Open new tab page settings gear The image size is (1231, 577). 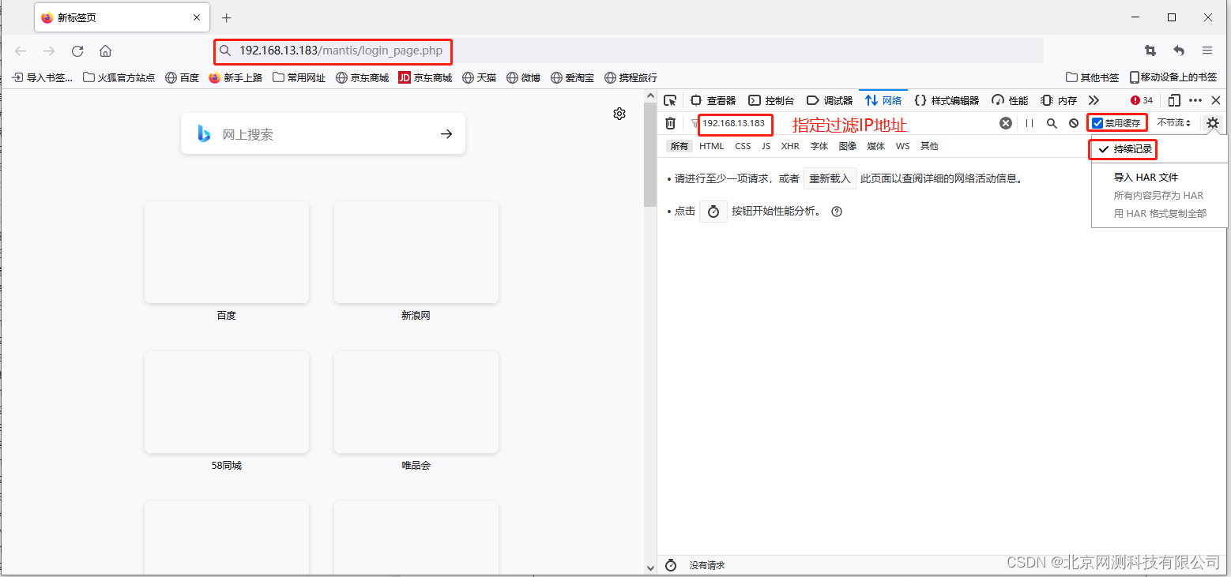(x=619, y=114)
